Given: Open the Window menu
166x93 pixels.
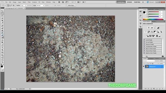Looking at the screenshot, I should (49, 2).
